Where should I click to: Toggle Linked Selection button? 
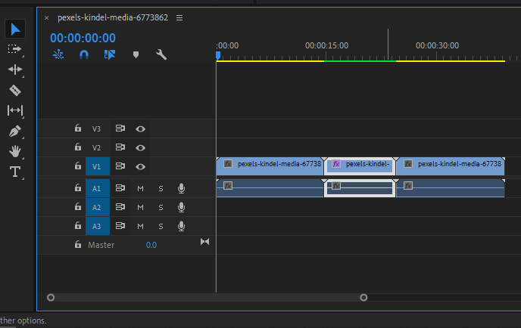(x=110, y=54)
